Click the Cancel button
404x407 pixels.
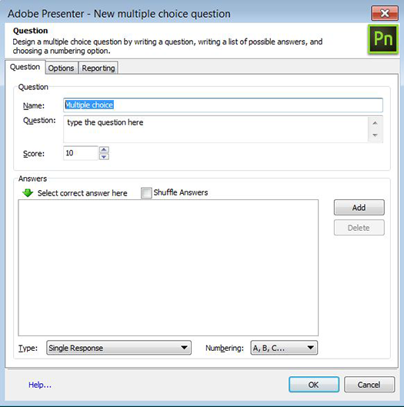coord(369,385)
